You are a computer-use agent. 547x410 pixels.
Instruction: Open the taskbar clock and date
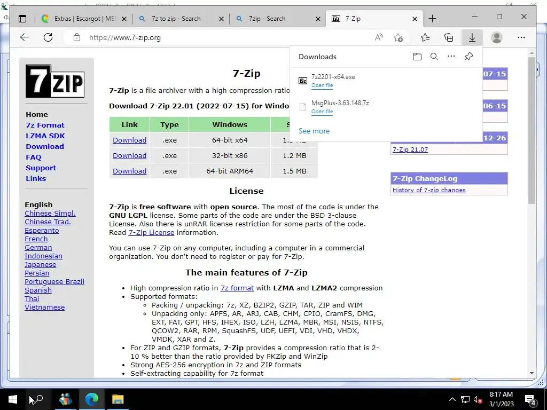(x=501, y=399)
